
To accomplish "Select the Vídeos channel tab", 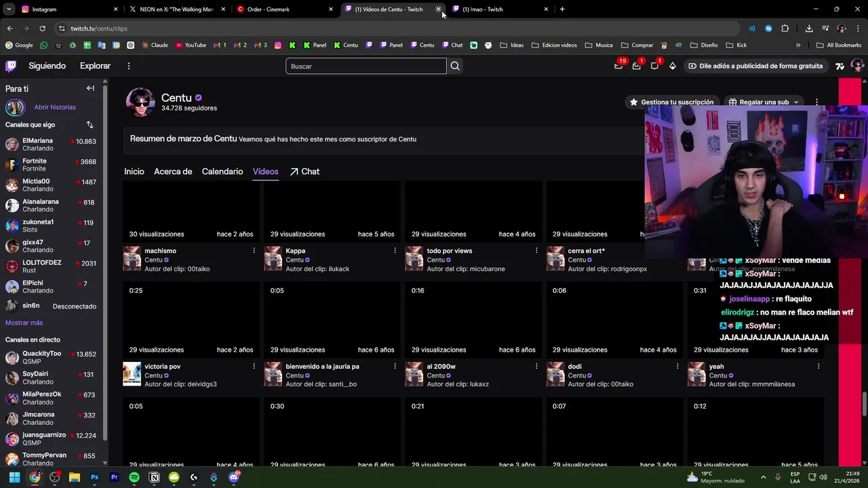I will point(266,171).
